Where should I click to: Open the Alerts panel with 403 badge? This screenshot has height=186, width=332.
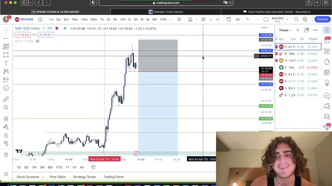pos(327,41)
